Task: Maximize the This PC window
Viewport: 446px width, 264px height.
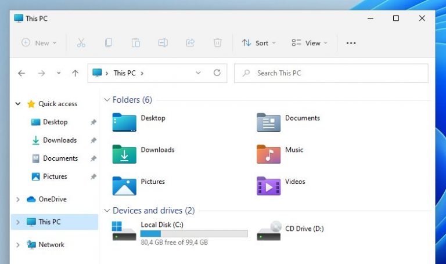Action: [396, 18]
